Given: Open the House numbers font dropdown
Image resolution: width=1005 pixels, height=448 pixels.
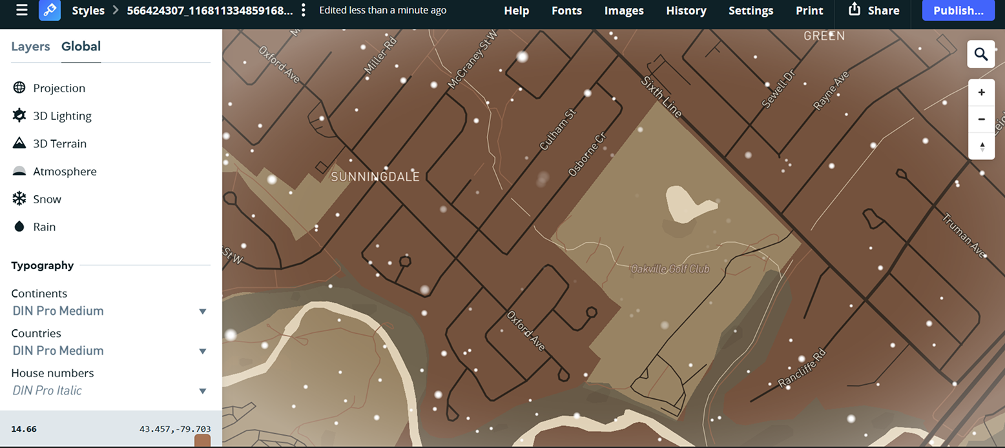Looking at the screenshot, I should [202, 391].
